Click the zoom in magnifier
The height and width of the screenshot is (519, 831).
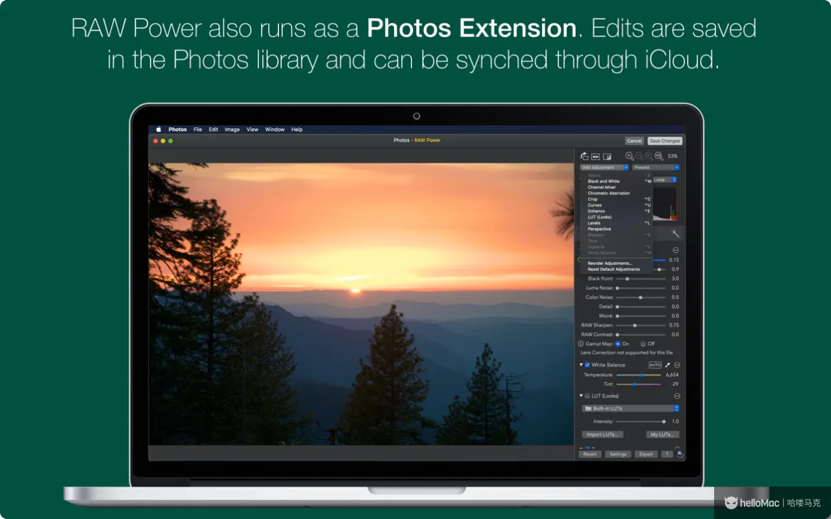629,156
